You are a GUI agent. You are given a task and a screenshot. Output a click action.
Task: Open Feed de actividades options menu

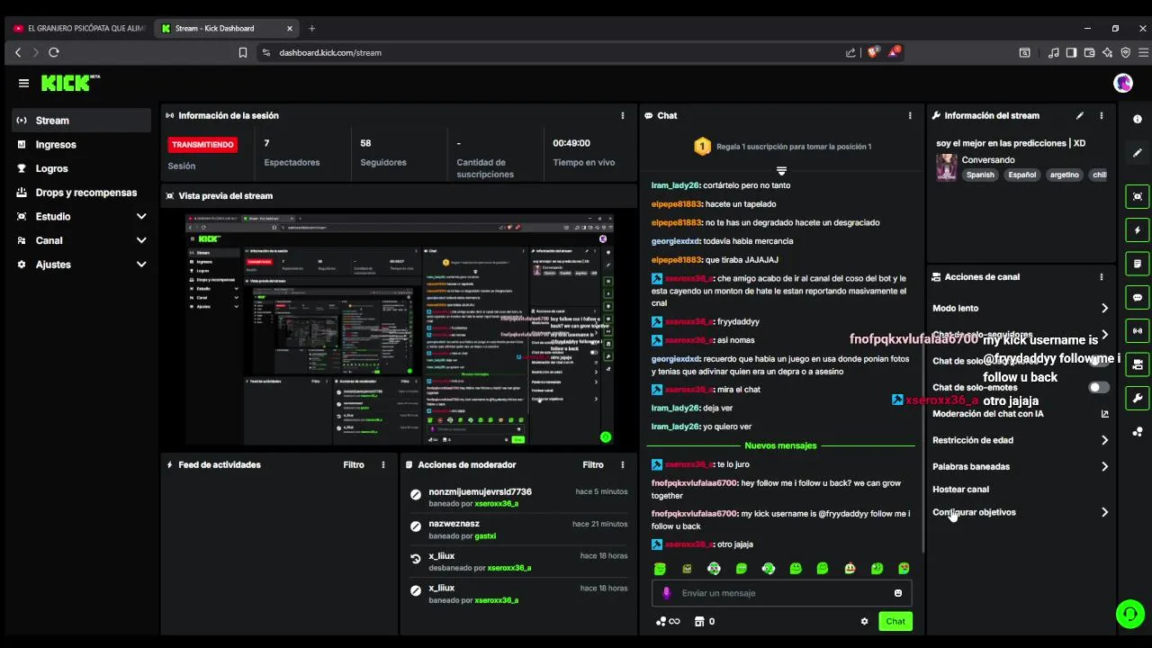click(383, 465)
